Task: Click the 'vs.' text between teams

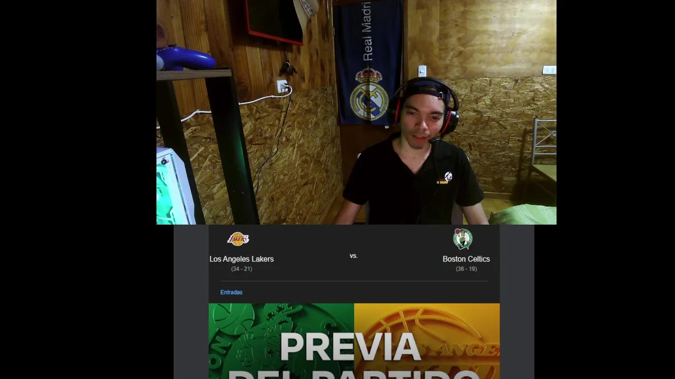Action: point(354,256)
